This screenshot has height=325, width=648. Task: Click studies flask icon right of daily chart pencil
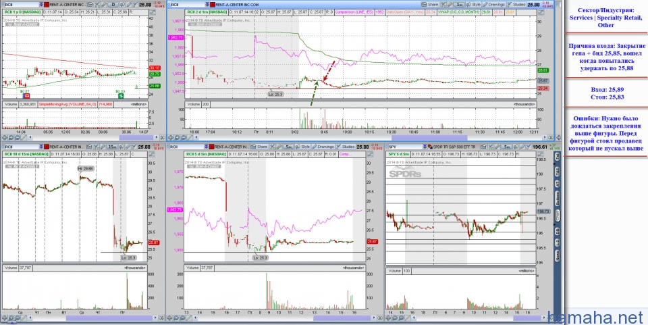coord(135,5)
